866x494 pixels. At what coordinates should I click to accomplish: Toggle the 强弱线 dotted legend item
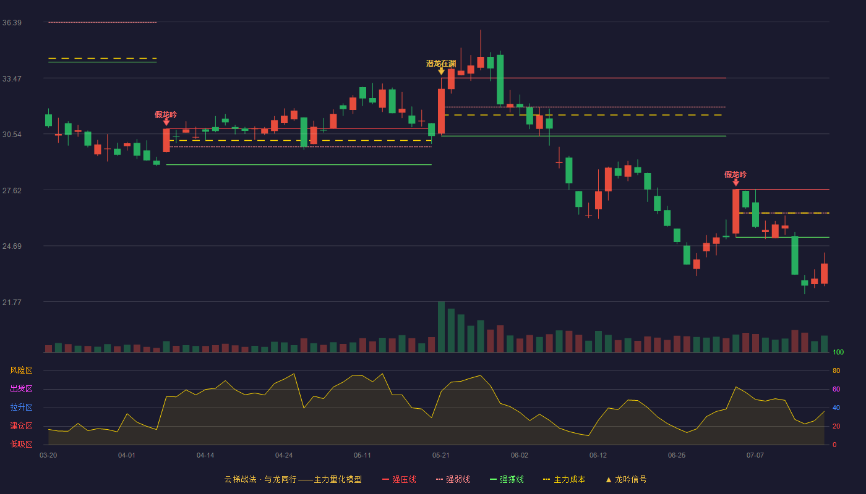point(453,479)
